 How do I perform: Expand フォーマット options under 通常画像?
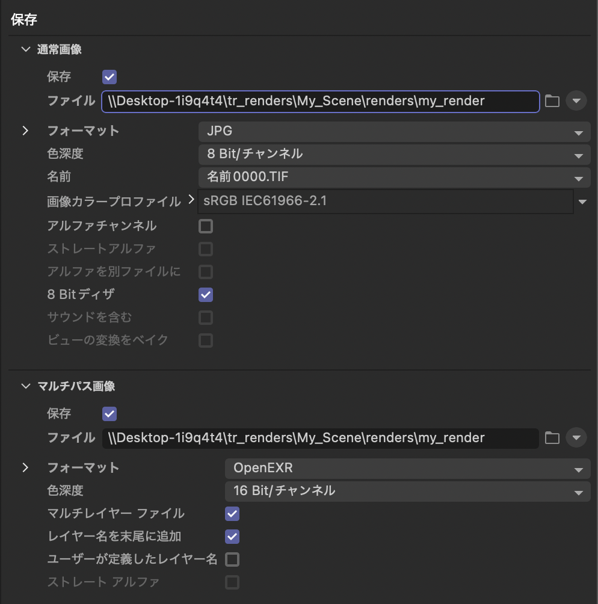[x=25, y=131]
